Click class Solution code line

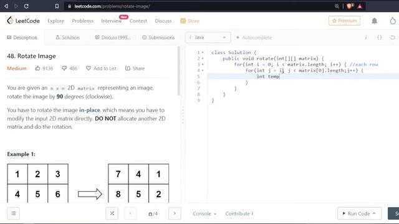234,52
